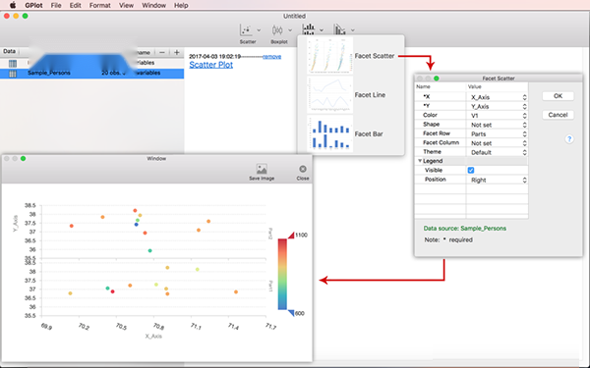Viewport: 590px width, 368px height.
Task: Open the Scatter plot toolbar icon
Action: [x=246, y=29]
